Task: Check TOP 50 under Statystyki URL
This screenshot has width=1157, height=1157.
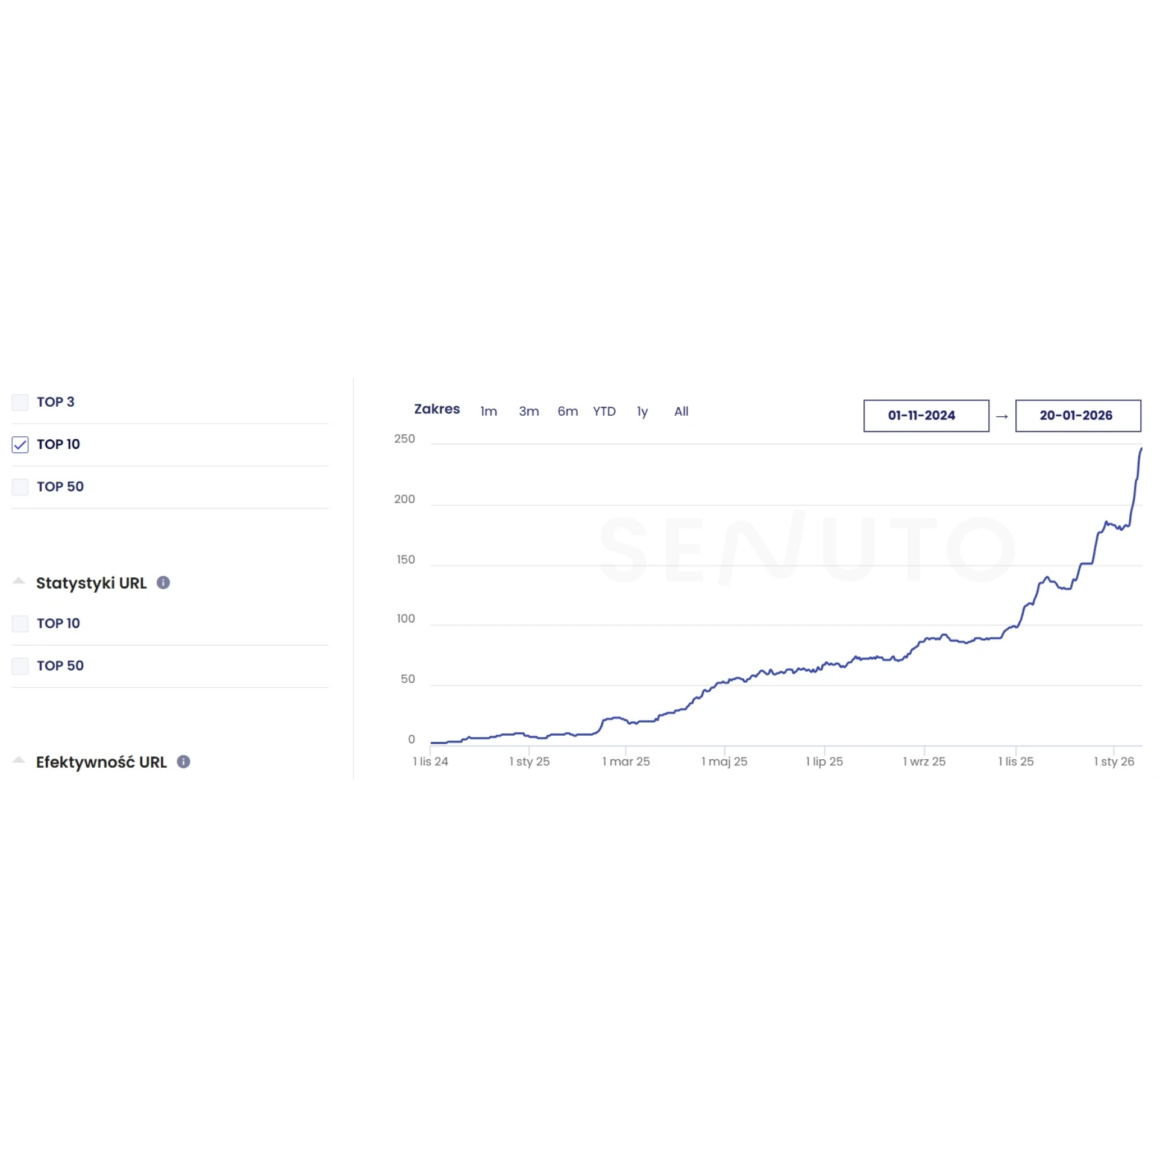Action: 20,666
